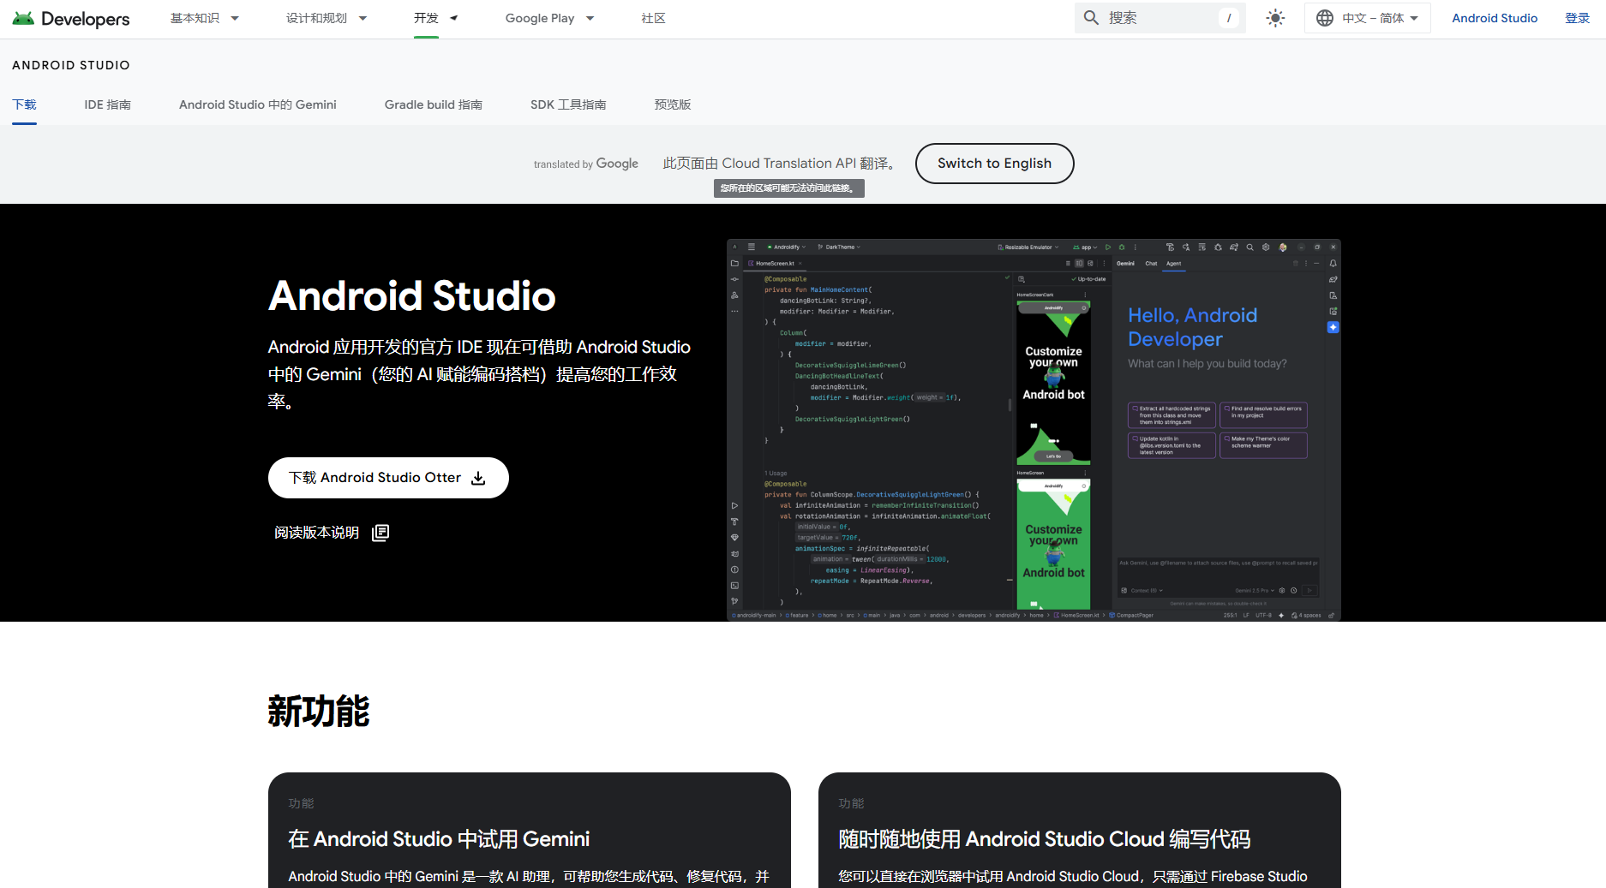This screenshot has width=1606, height=888.
Task: Go to the 社区 page
Action: [x=653, y=18]
